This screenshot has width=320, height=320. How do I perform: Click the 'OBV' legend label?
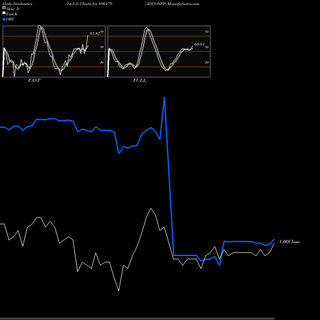(10, 19)
